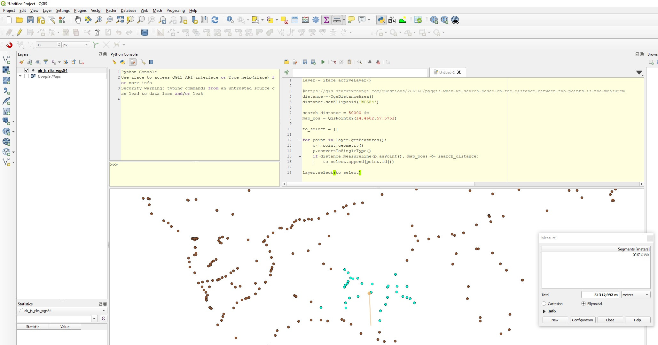The height and width of the screenshot is (345, 658).
Task: Open Statistics layer dropdown ok_js_riks_wgs84
Action: click(62, 311)
